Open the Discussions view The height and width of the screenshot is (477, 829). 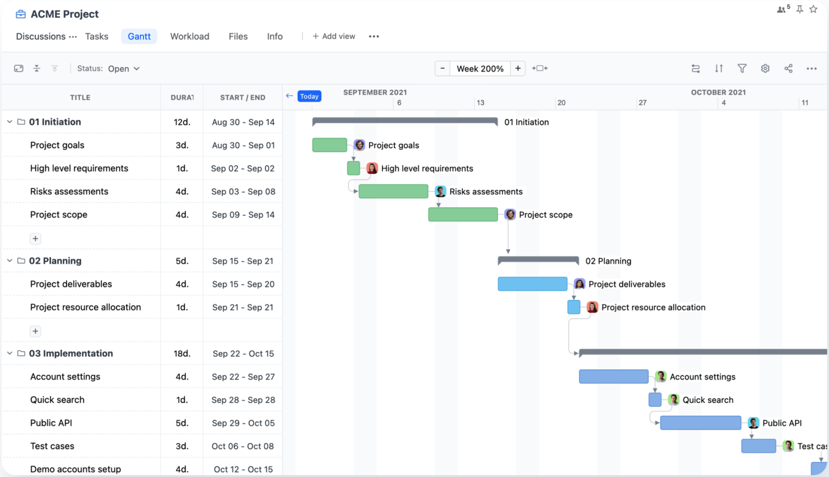click(x=39, y=36)
